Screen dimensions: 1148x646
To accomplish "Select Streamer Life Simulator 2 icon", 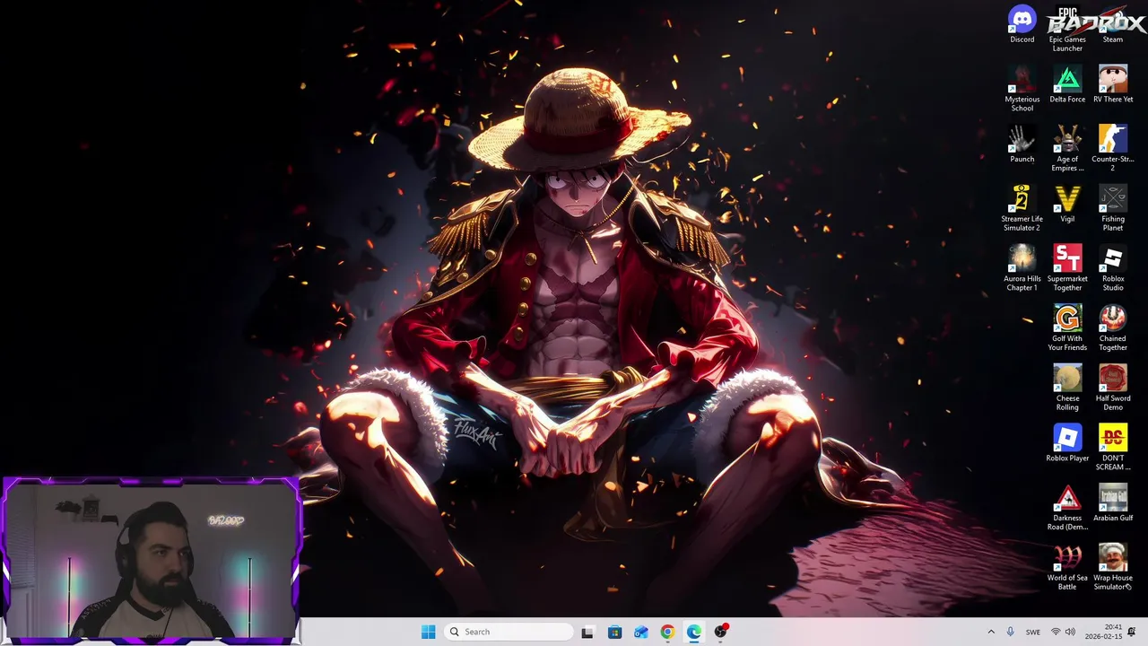I will [1022, 208].
